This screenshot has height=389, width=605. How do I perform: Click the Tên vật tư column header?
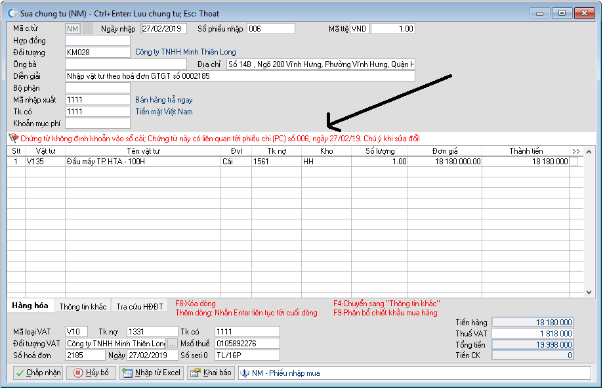click(143, 151)
